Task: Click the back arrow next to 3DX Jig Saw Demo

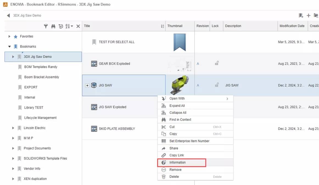Action: [x=8, y=16]
